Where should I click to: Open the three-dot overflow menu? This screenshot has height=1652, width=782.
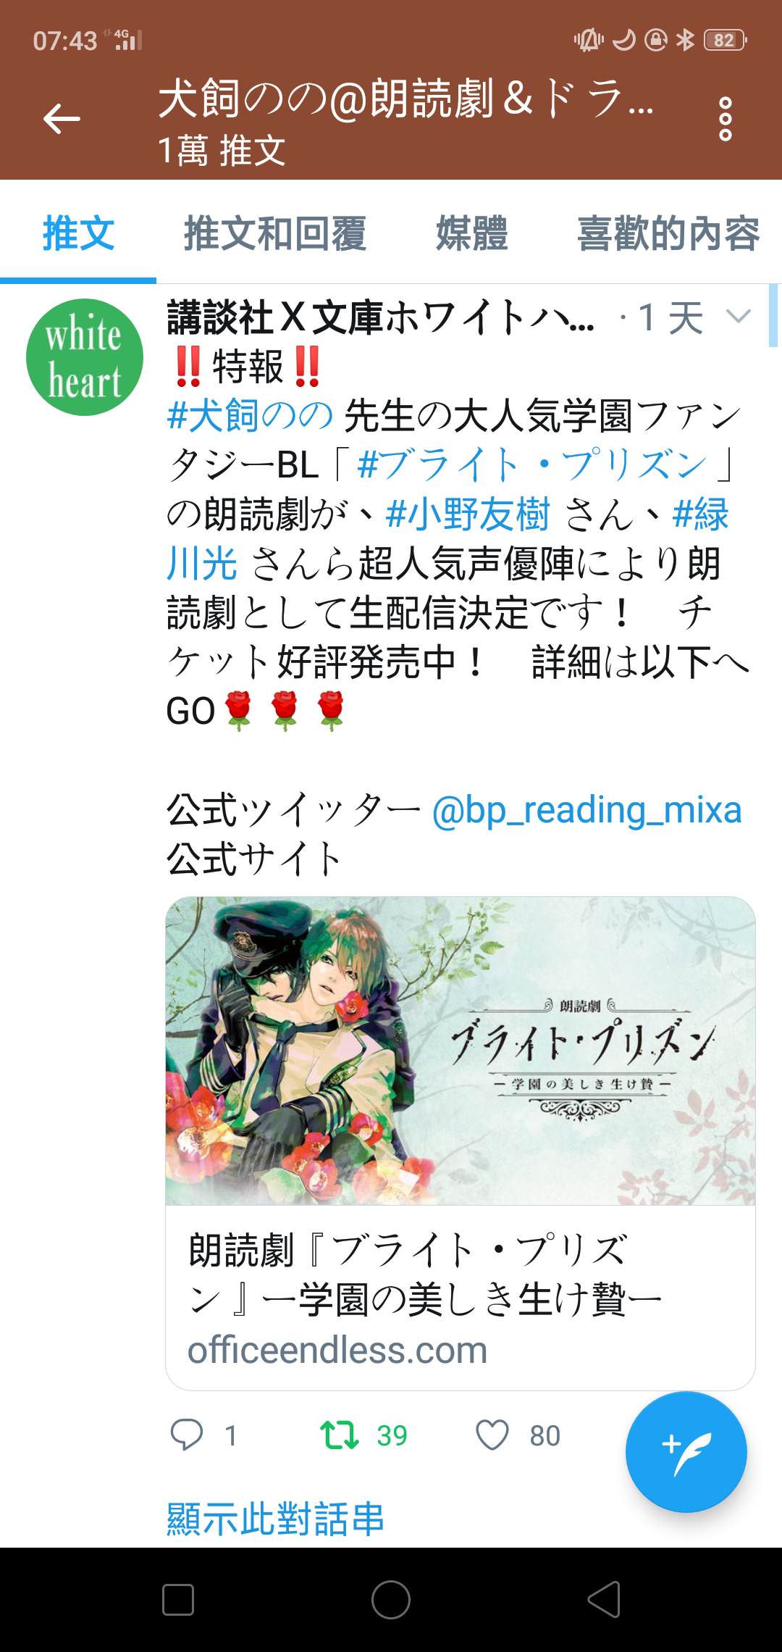pyautogui.click(x=726, y=119)
